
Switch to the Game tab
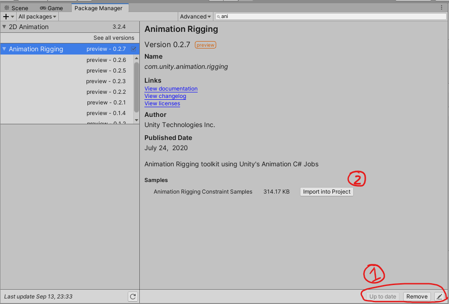point(51,8)
